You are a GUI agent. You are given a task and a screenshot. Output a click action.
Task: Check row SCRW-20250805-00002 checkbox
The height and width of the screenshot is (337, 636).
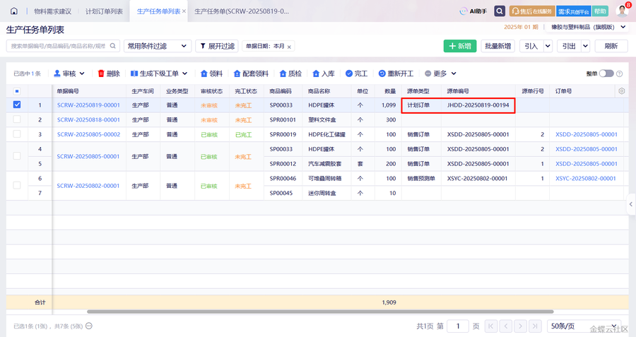pos(17,134)
